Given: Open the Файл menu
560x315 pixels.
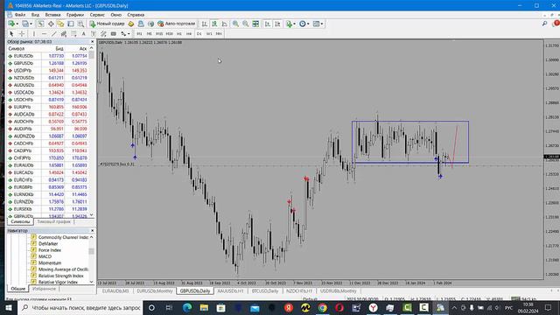Looking at the screenshot, I should tap(20, 15).
